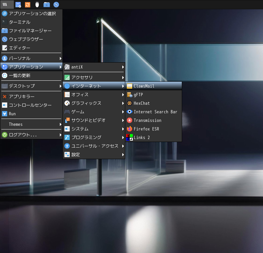Open the package installer shopping bag icon

(x=18, y=5)
